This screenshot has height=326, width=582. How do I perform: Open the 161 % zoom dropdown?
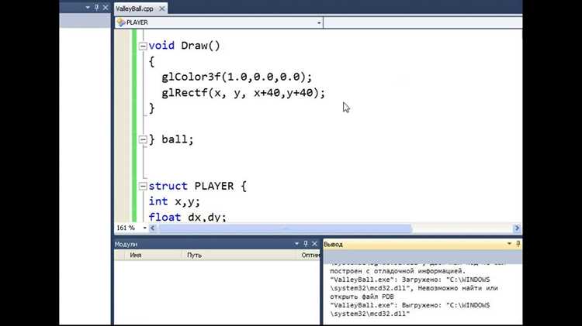coord(145,228)
